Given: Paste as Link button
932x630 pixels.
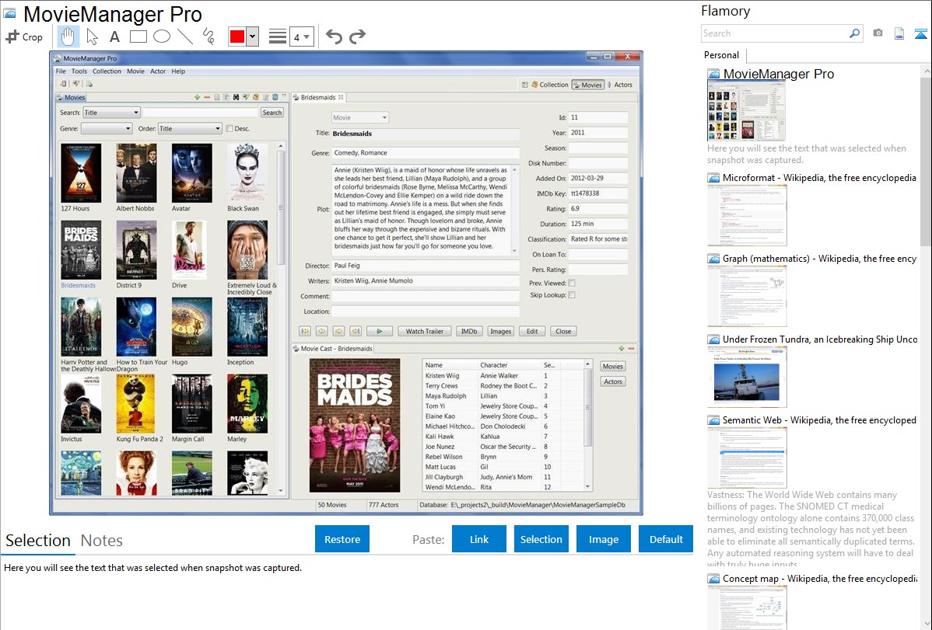Looking at the screenshot, I should click(x=479, y=539).
